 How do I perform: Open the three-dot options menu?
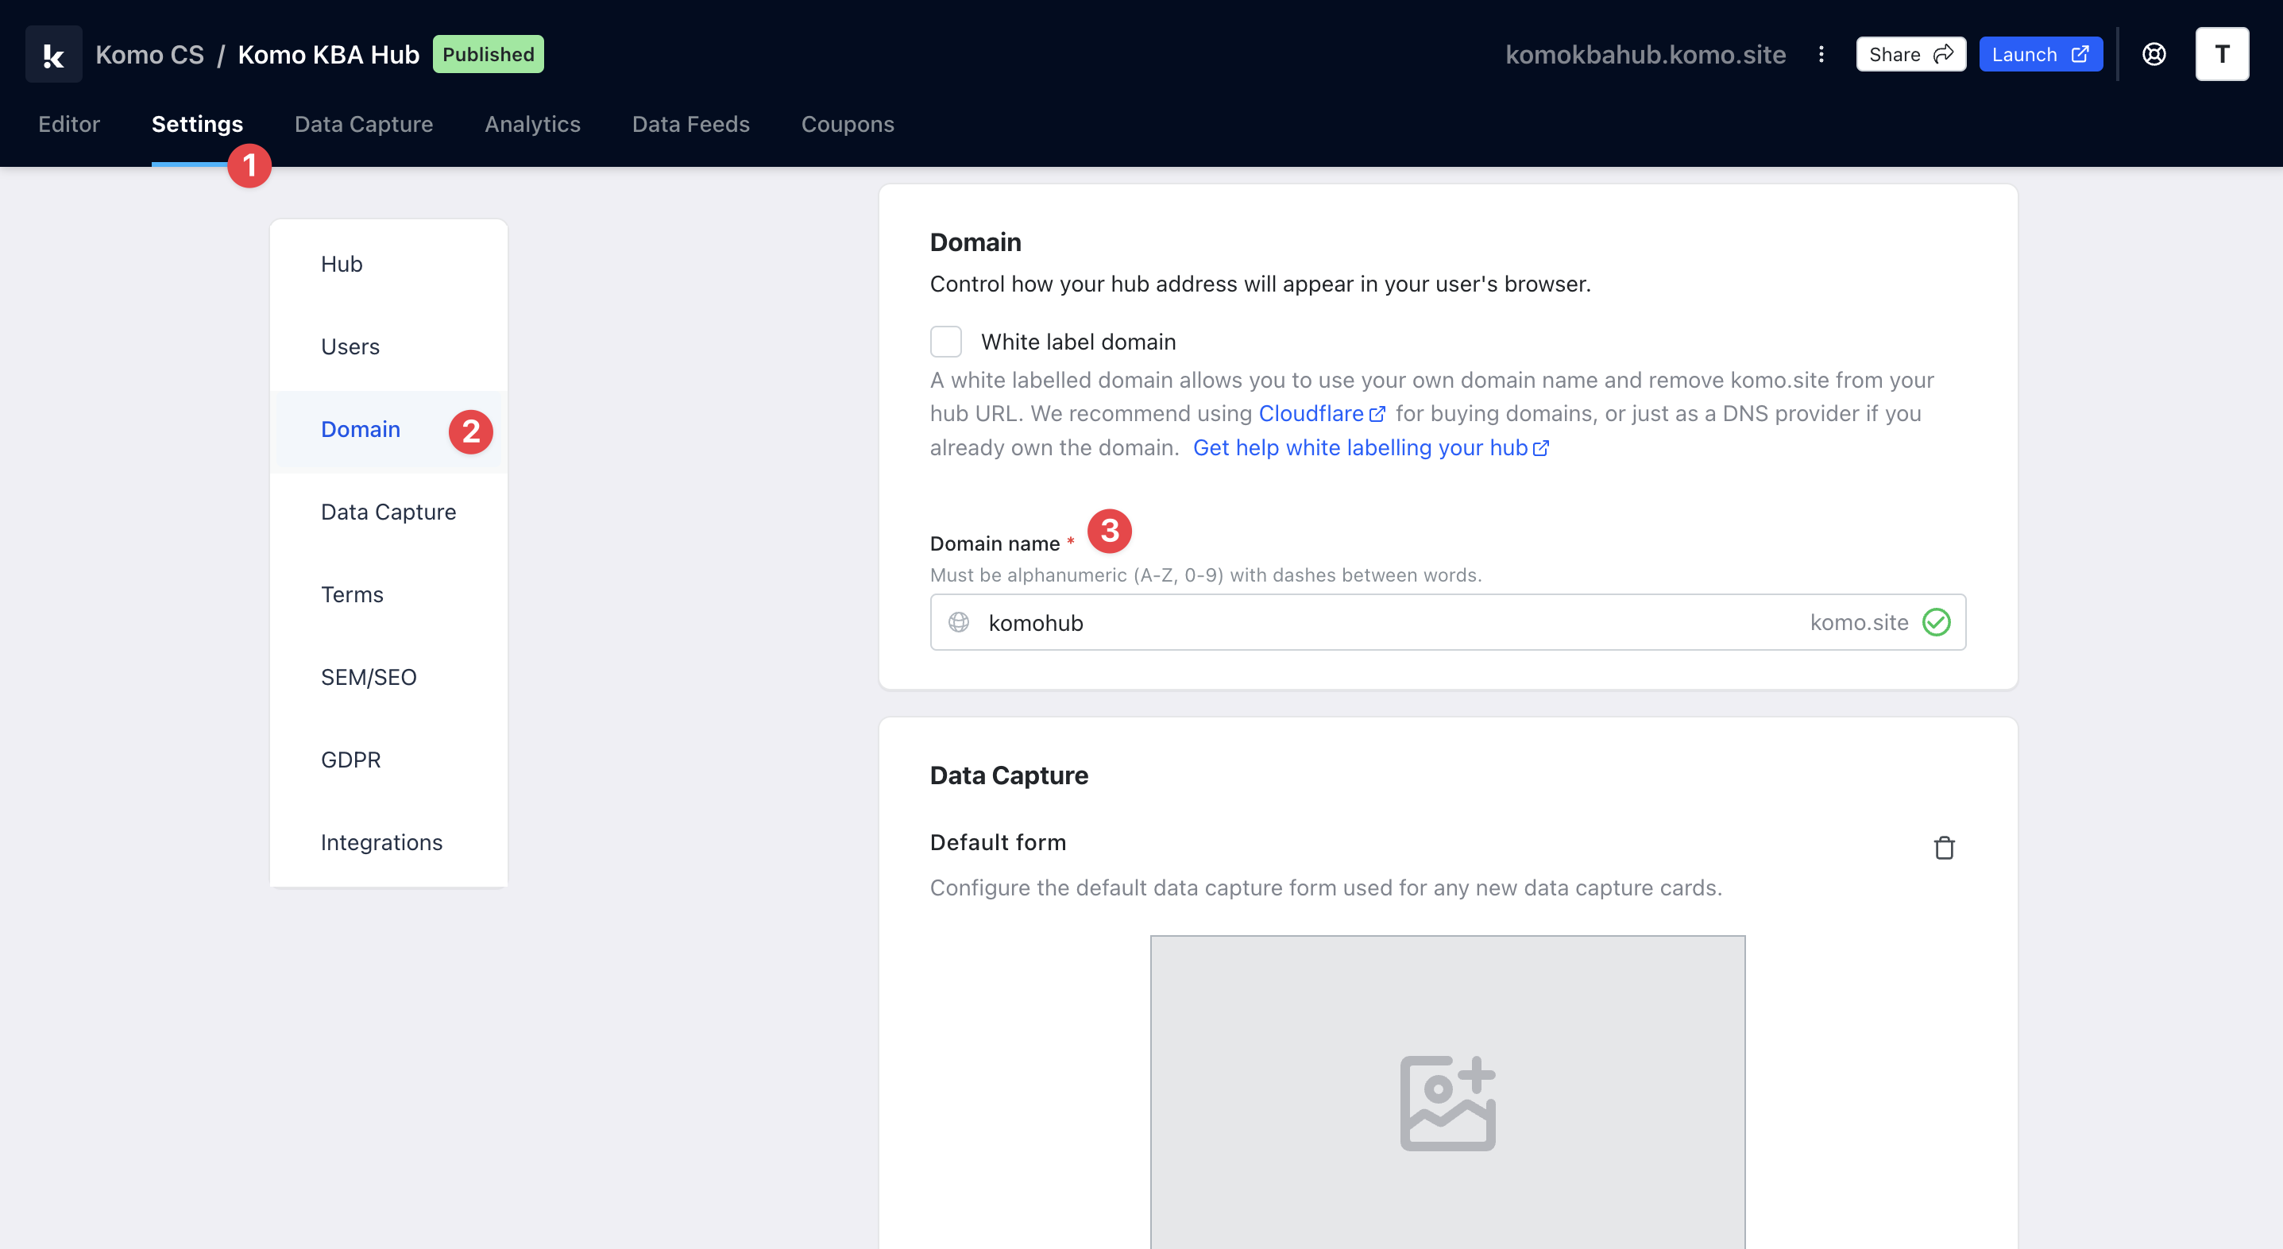1821,54
